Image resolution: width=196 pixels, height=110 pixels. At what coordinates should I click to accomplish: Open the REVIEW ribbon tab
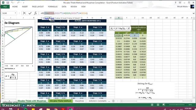click(74, 7)
